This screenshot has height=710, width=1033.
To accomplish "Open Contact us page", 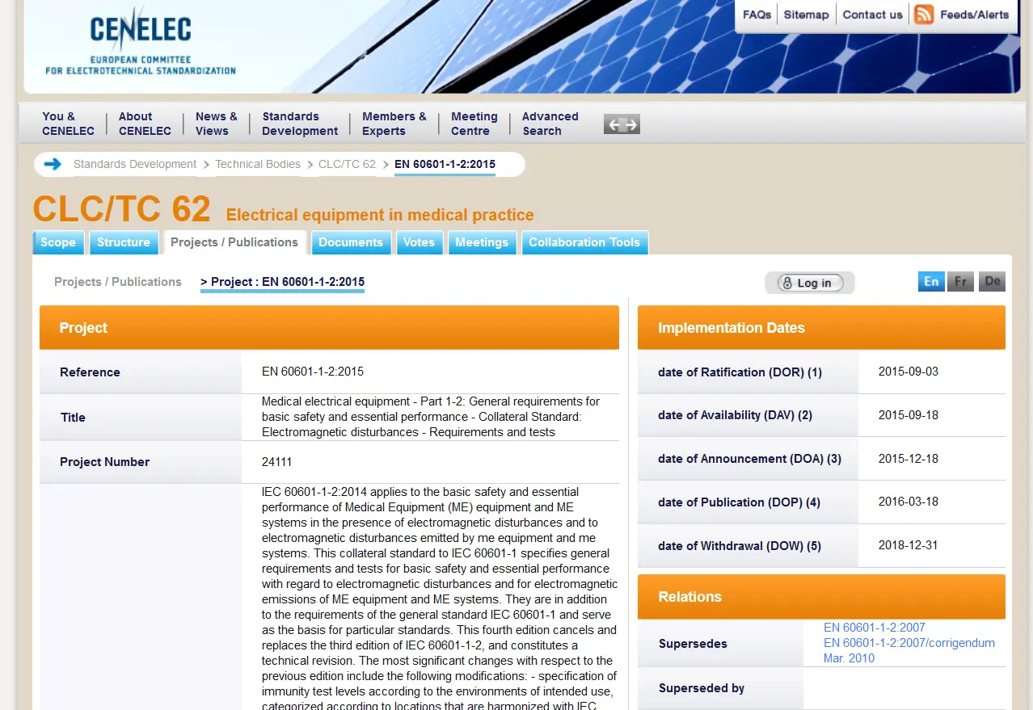I will [872, 15].
